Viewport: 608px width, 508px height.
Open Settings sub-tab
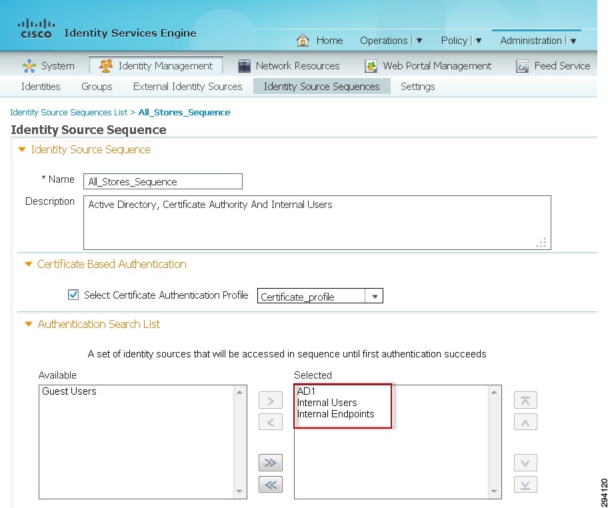pyautogui.click(x=417, y=87)
